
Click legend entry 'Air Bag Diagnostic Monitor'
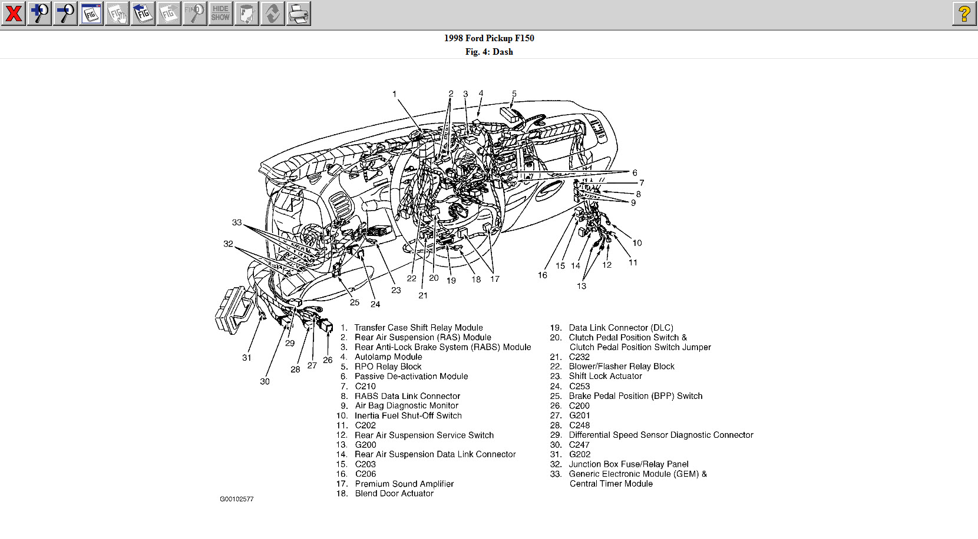pos(407,405)
